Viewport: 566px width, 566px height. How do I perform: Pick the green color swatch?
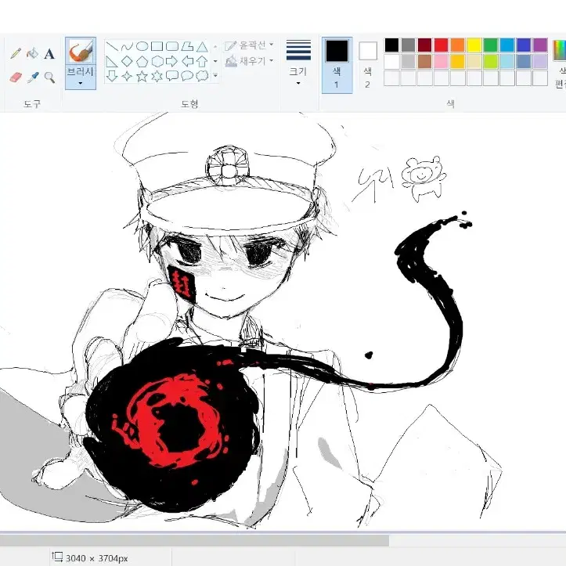coord(491,45)
